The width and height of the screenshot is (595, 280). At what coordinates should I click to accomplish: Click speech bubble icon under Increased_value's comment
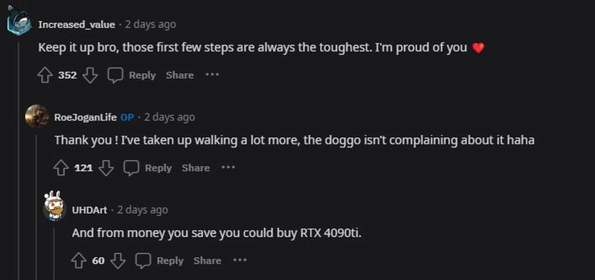tap(115, 75)
